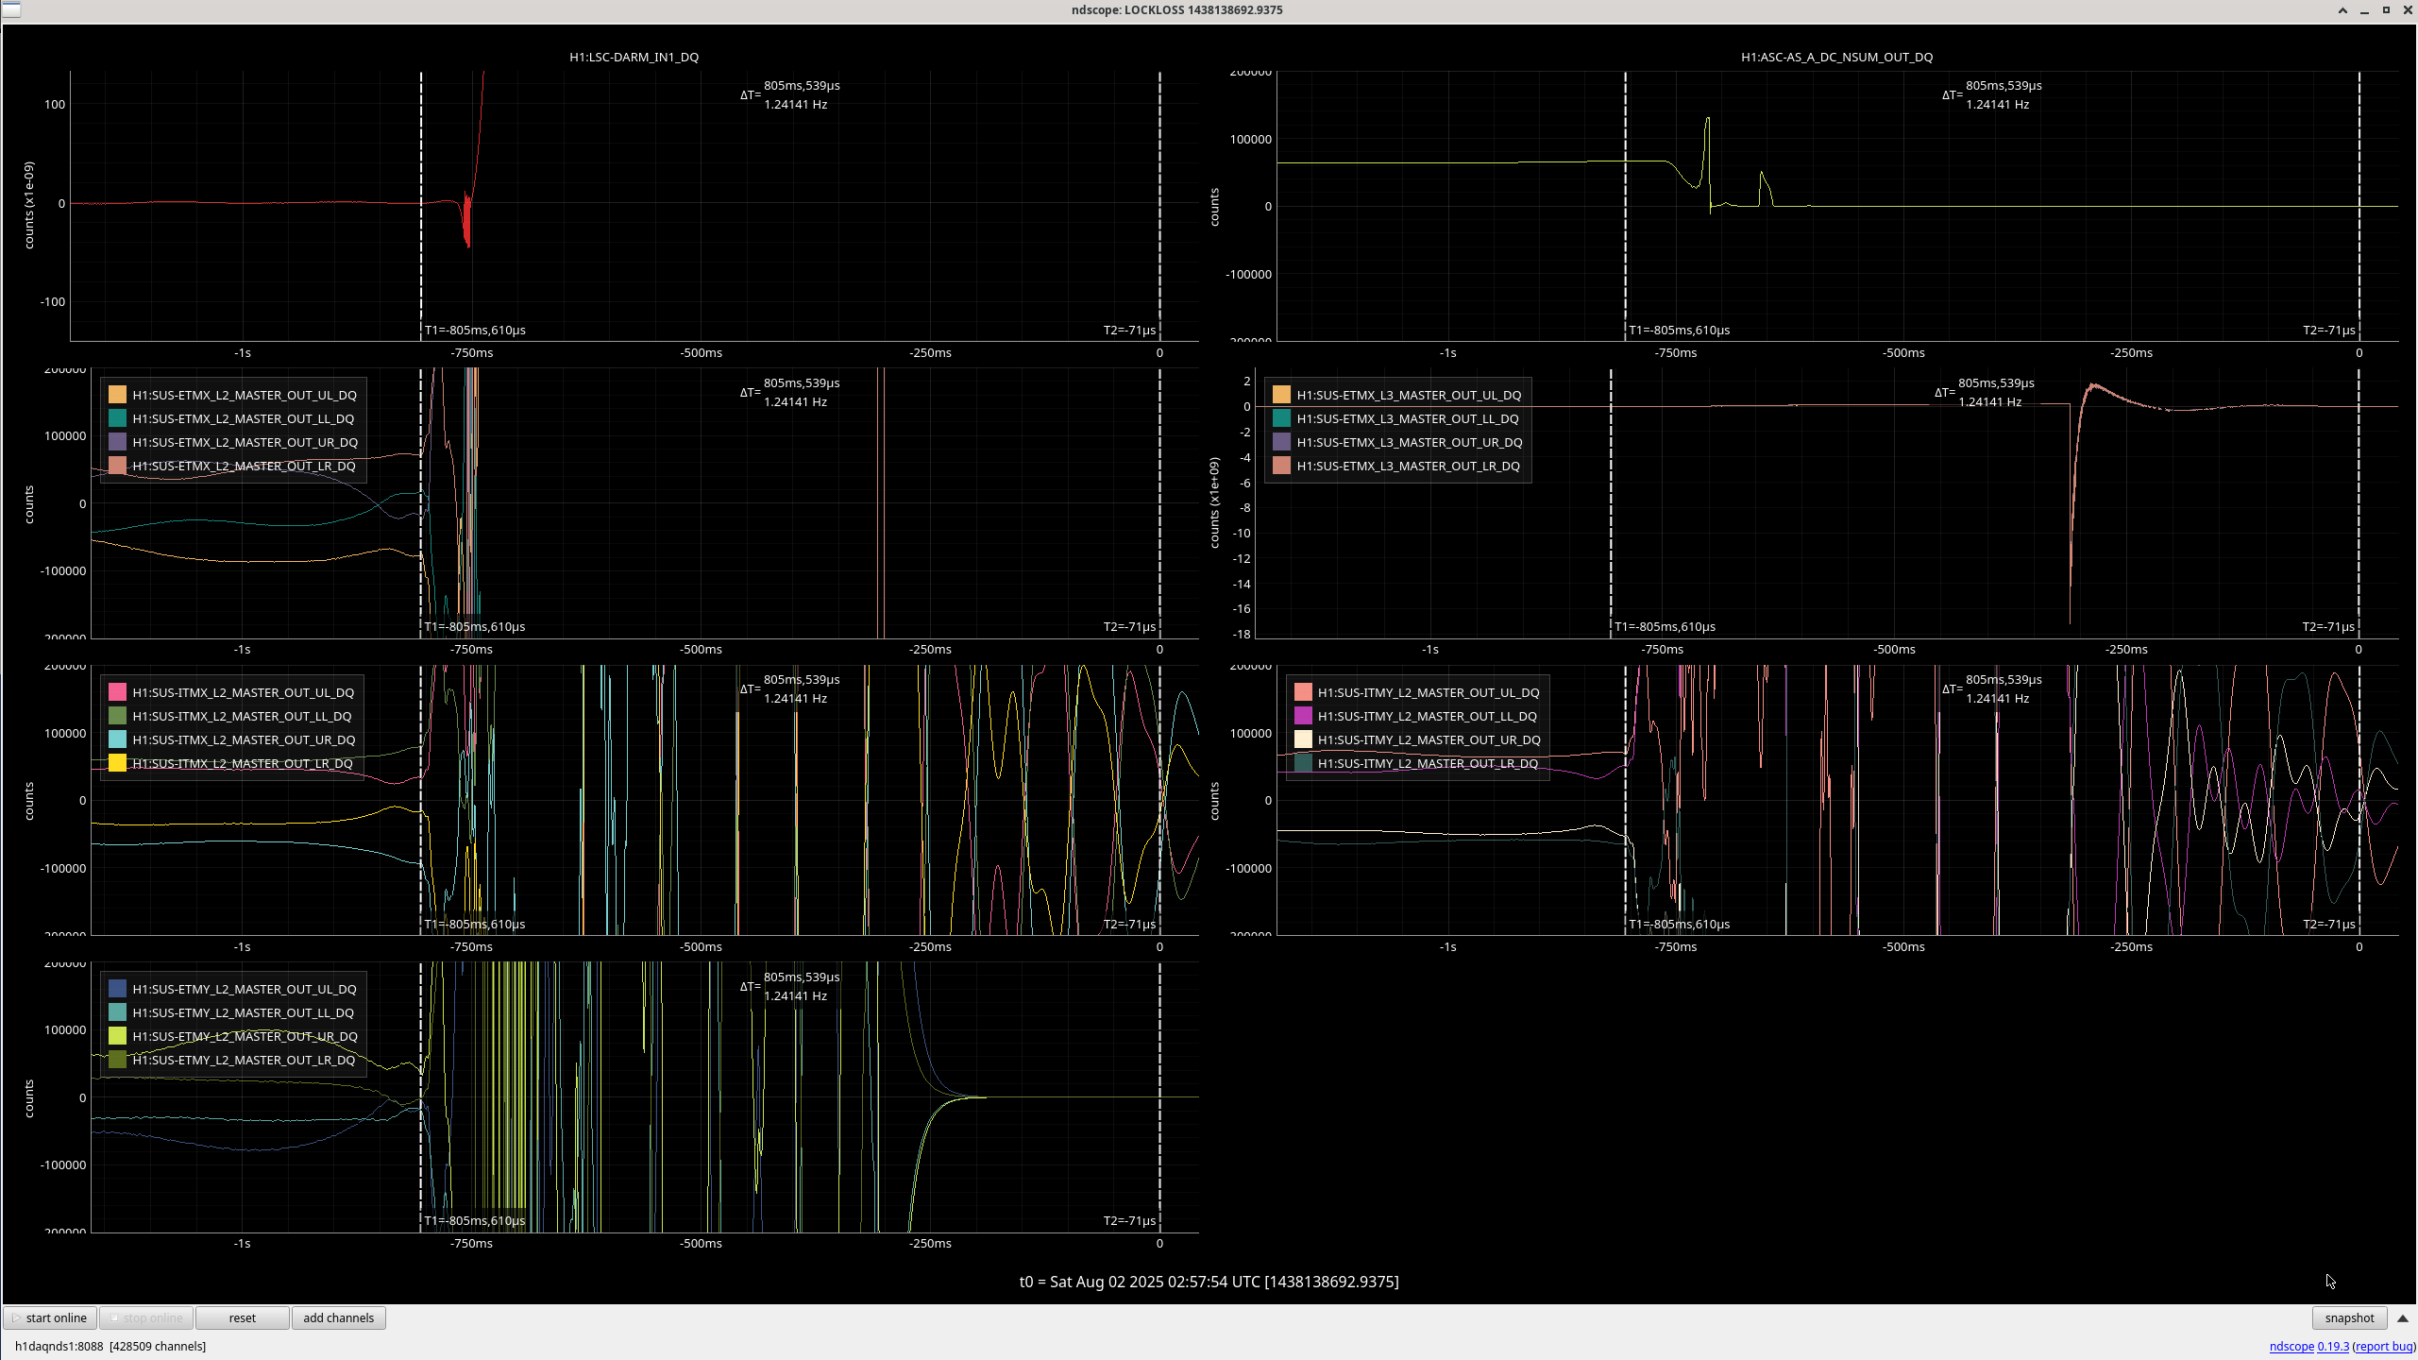Click the ΔT 805ms,539µs readout in the DARM plot
The width and height of the screenshot is (2418, 1360).
801,85
